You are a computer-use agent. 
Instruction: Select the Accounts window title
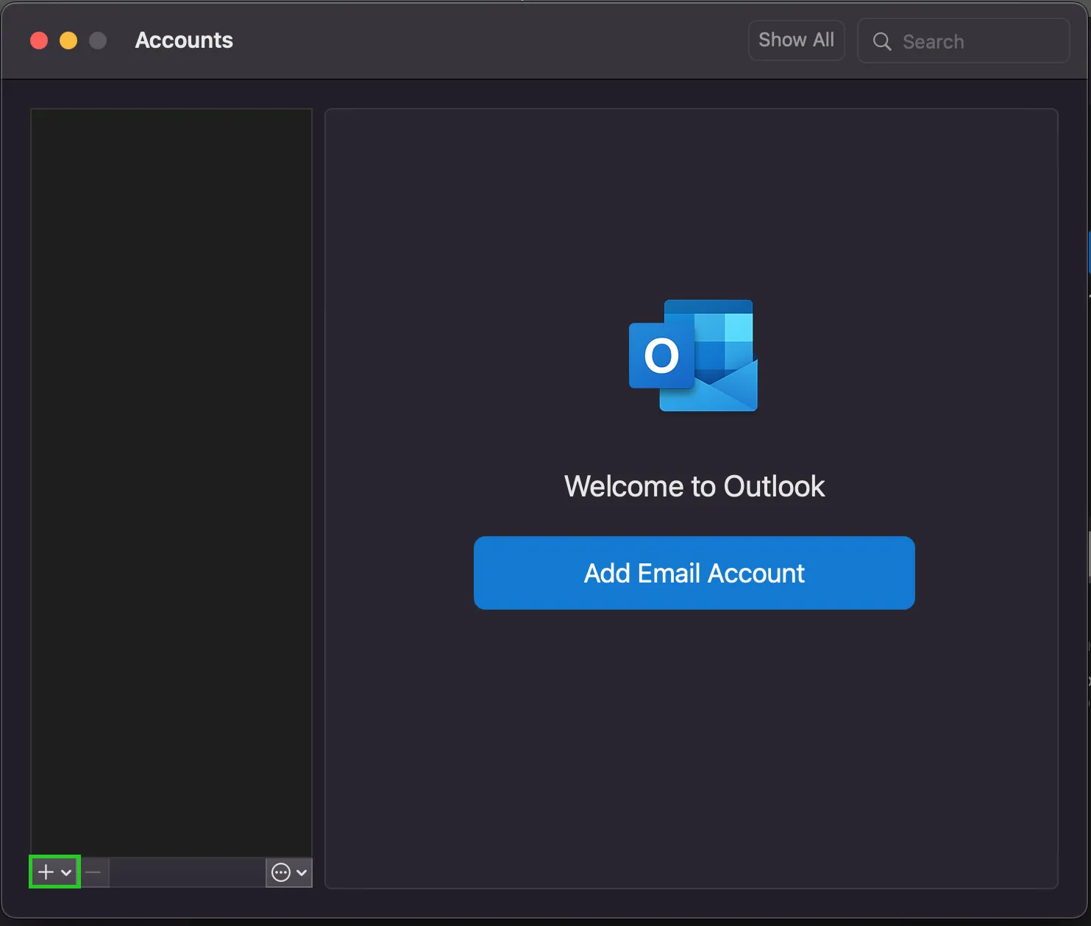pos(183,40)
